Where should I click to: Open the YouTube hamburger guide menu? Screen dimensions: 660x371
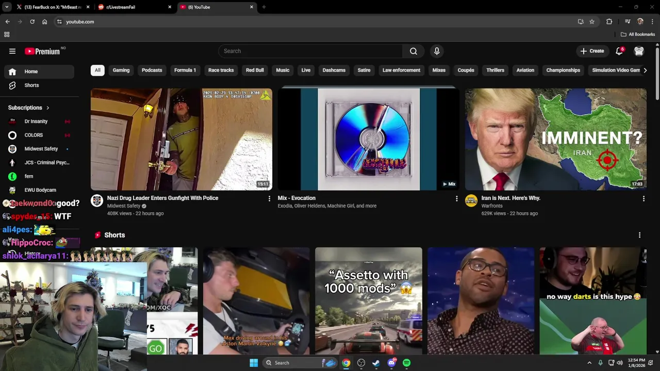pyautogui.click(x=12, y=51)
